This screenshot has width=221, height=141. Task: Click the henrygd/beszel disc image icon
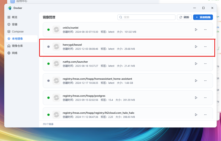pyautogui.click(x=56, y=47)
